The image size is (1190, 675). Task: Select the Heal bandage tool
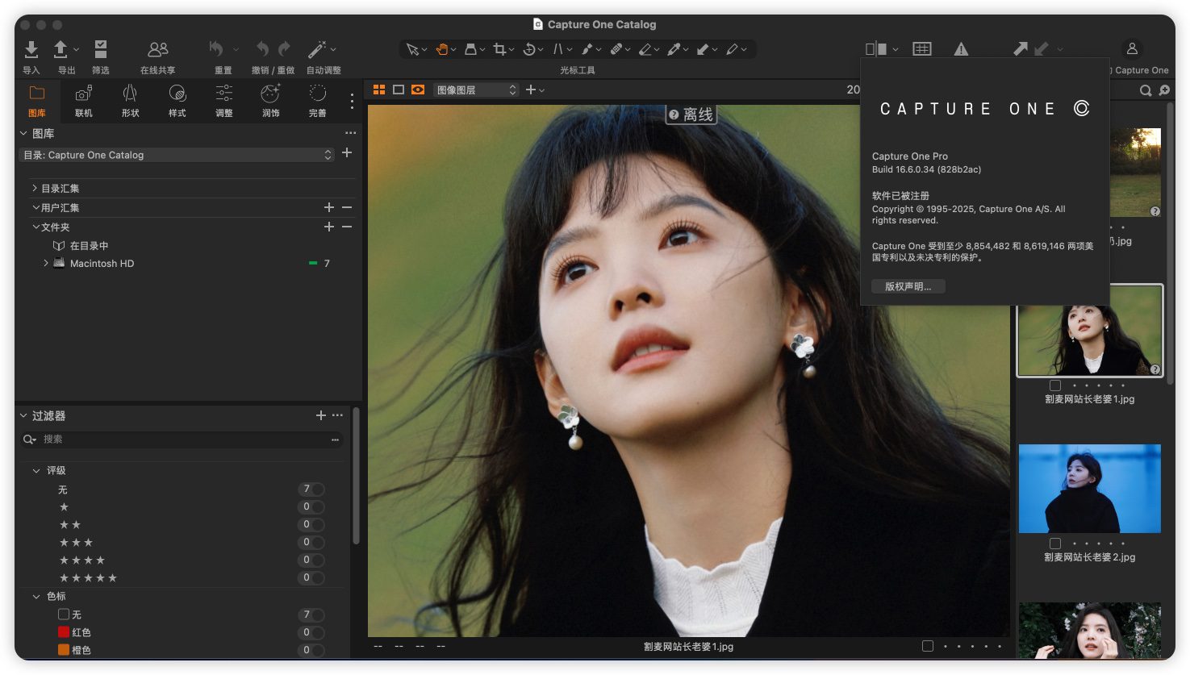[x=616, y=49]
